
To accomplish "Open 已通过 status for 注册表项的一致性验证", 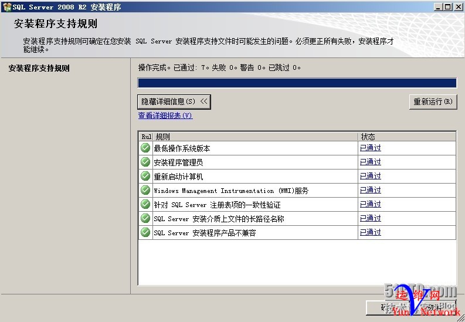I will click(x=371, y=204).
